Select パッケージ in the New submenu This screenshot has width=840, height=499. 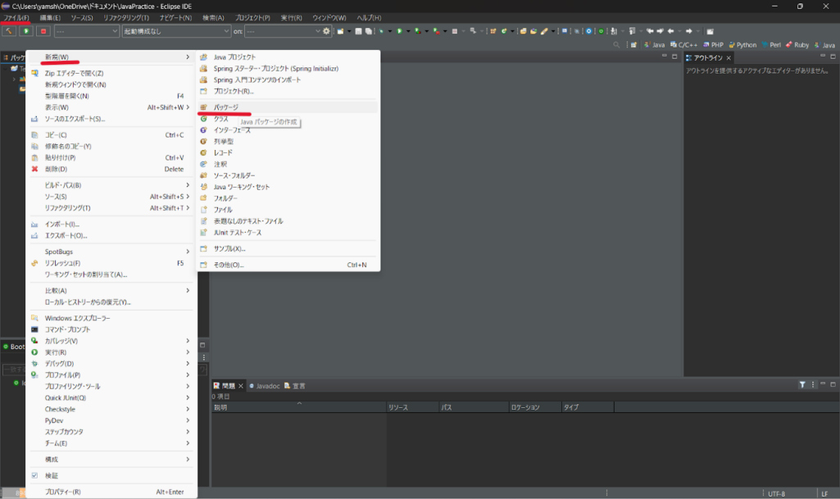pyautogui.click(x=288, y=107)
